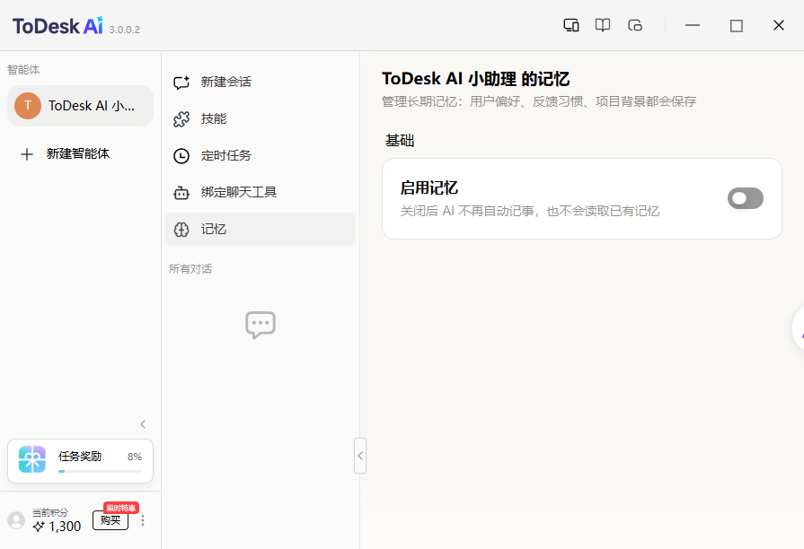Image resolution: width=804 pixels, height=549 pixels.
Task: Open 绑定聊天工具 menu item
Action: click(x=261, y=193)
